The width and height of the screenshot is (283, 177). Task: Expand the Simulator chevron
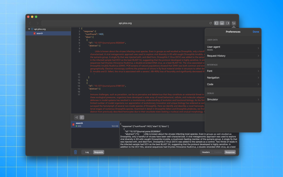pyautogui.click(x=258, y=100)
